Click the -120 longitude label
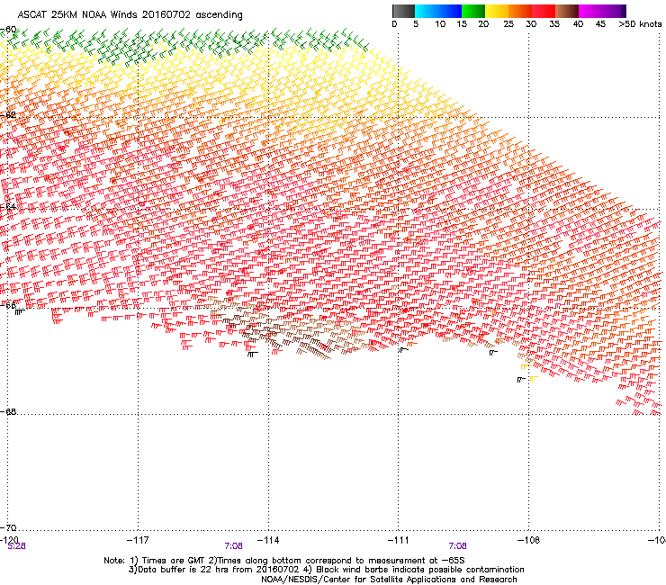 (x=9, y=539)
